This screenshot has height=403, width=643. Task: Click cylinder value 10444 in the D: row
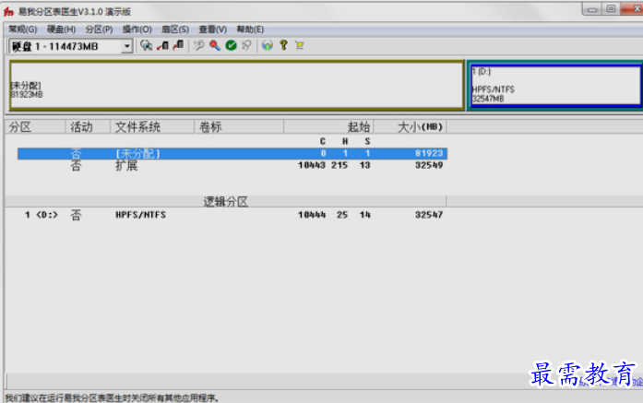(x=312, y=215)
